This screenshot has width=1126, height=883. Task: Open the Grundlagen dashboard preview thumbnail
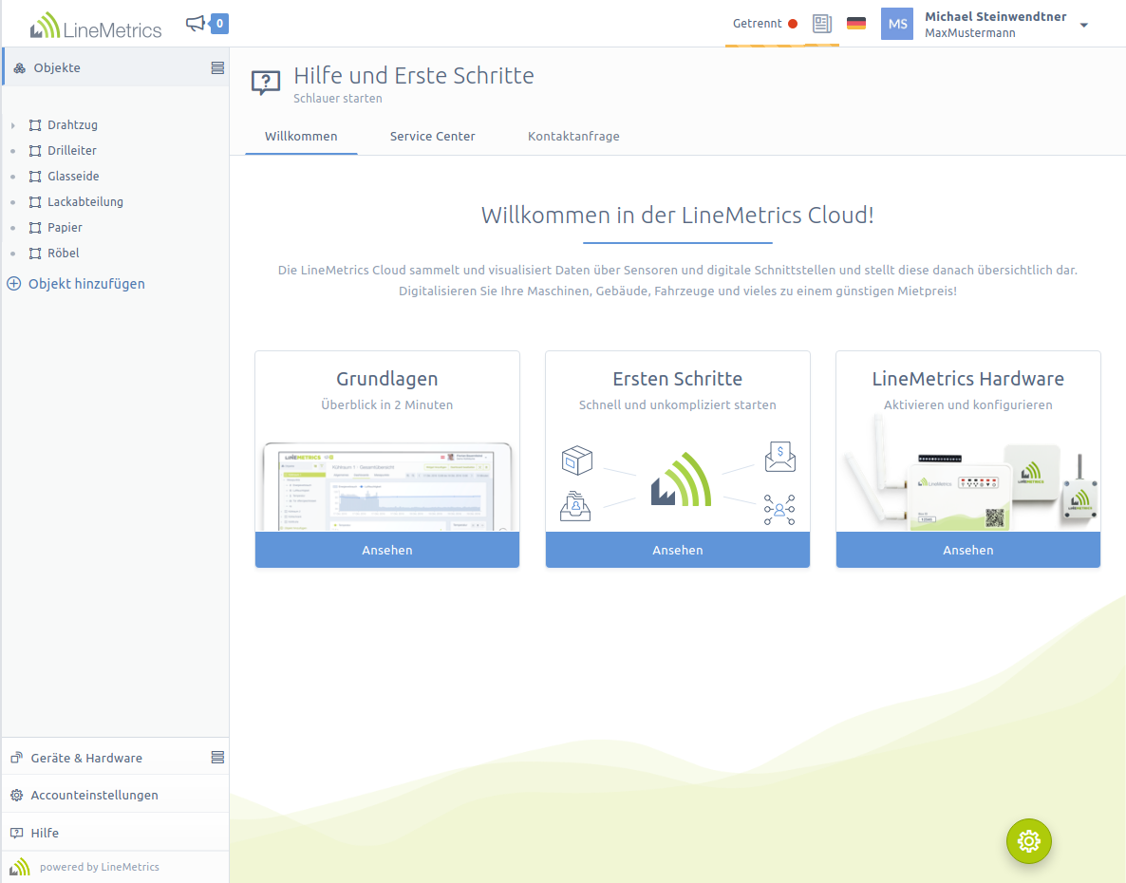point(387,487)
